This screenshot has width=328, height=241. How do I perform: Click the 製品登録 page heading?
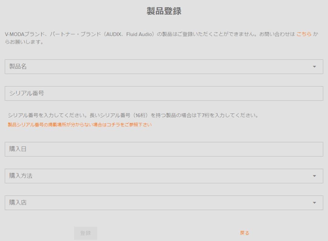click(x=164, y=11)
